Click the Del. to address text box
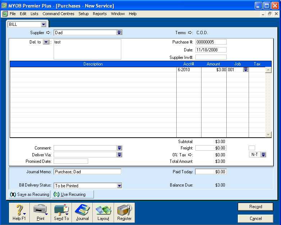The height and width of the screenshot is (225, 281). coord(87,49)
